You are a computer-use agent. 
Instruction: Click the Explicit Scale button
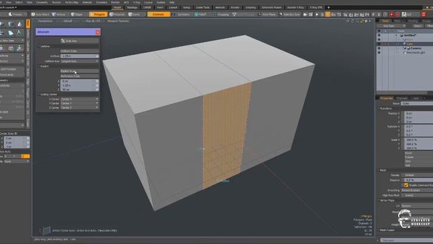80,71
